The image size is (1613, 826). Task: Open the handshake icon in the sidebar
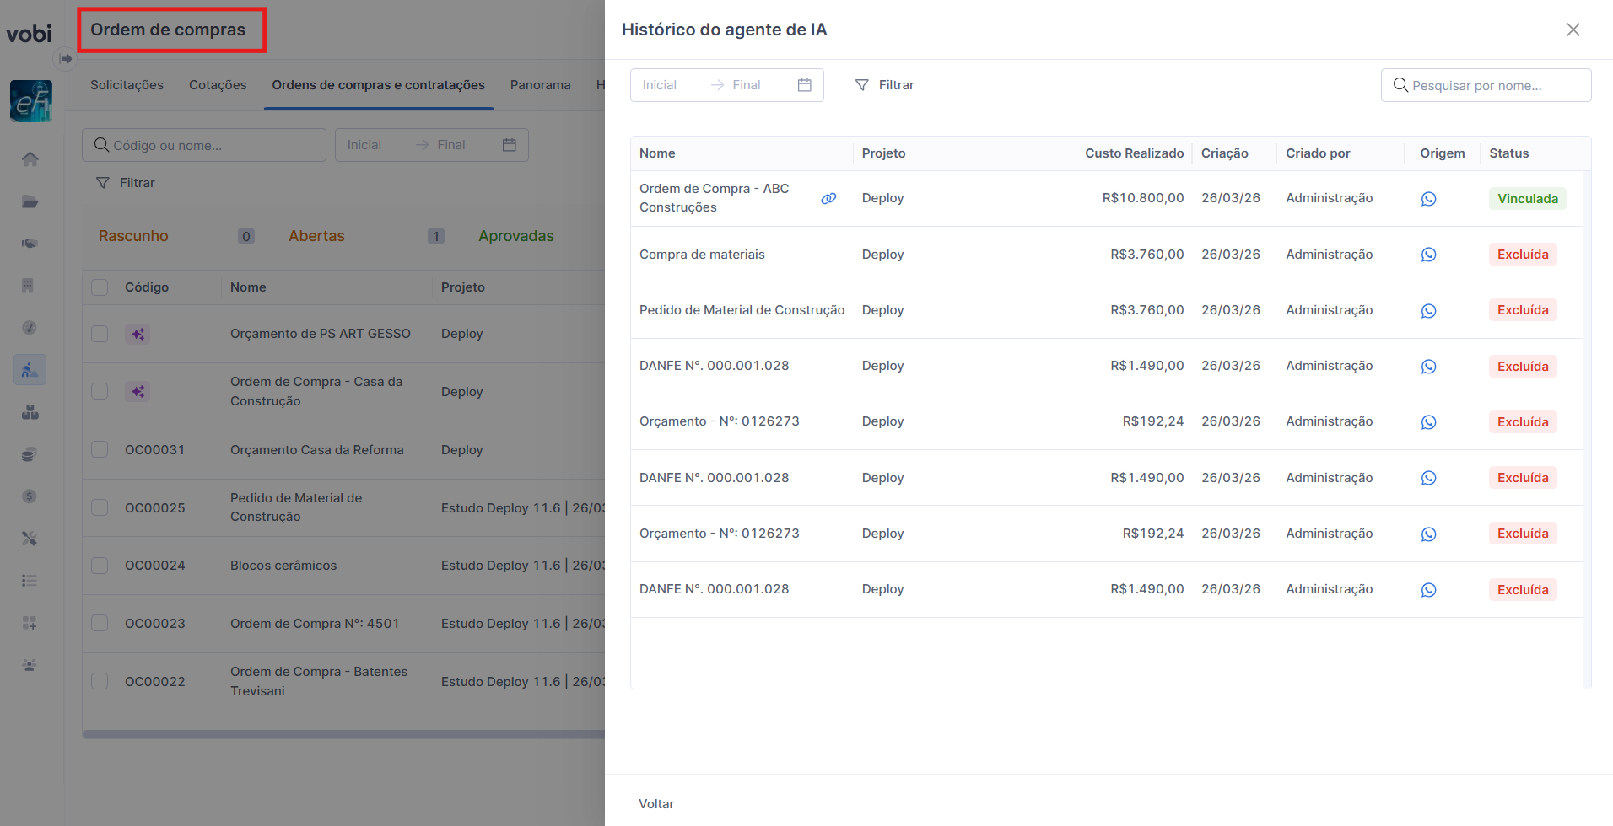click(x=30, y=244)
